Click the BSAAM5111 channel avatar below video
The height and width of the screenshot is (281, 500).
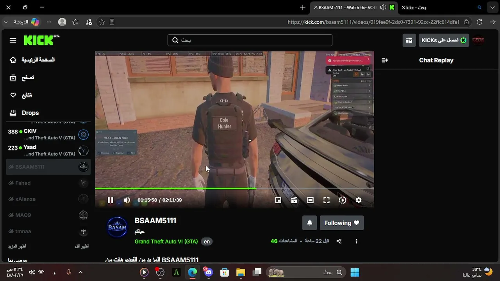coord(117,227)
